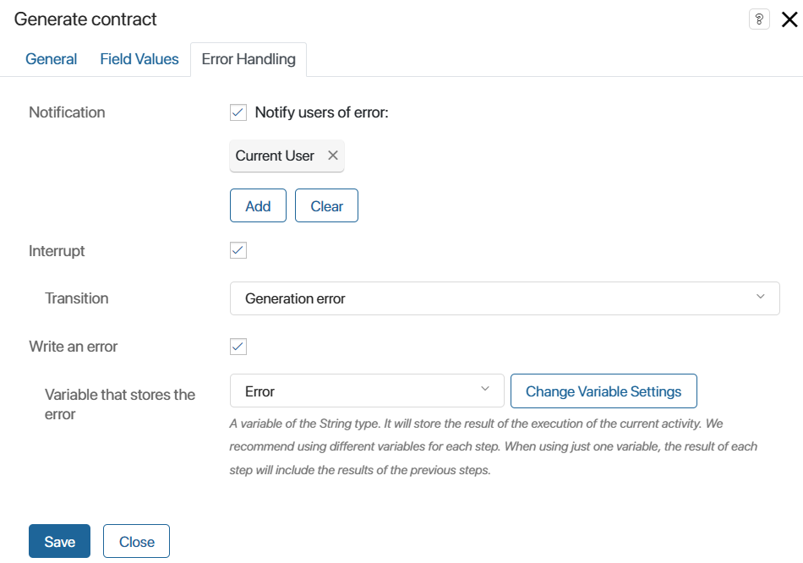Click the Close button at bottom

[x=136, y=541]
